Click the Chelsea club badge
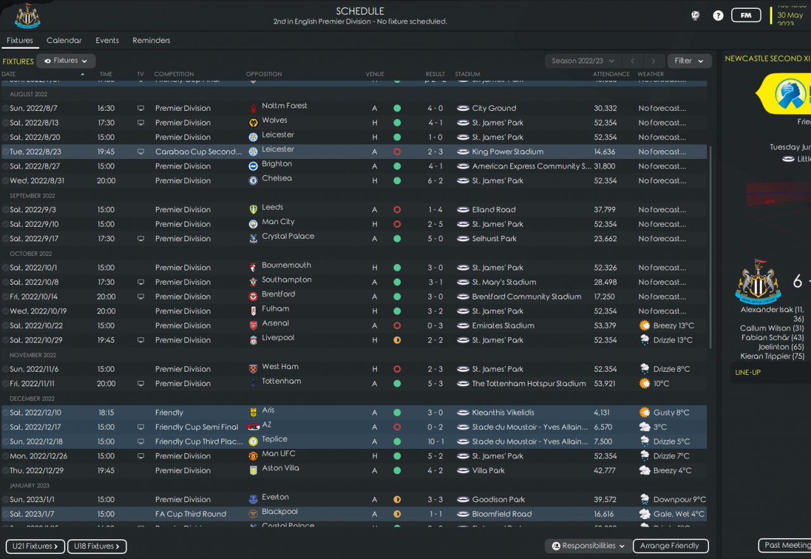Image resolution: width=811 pixels, height=559 pixels. point(253,180)
